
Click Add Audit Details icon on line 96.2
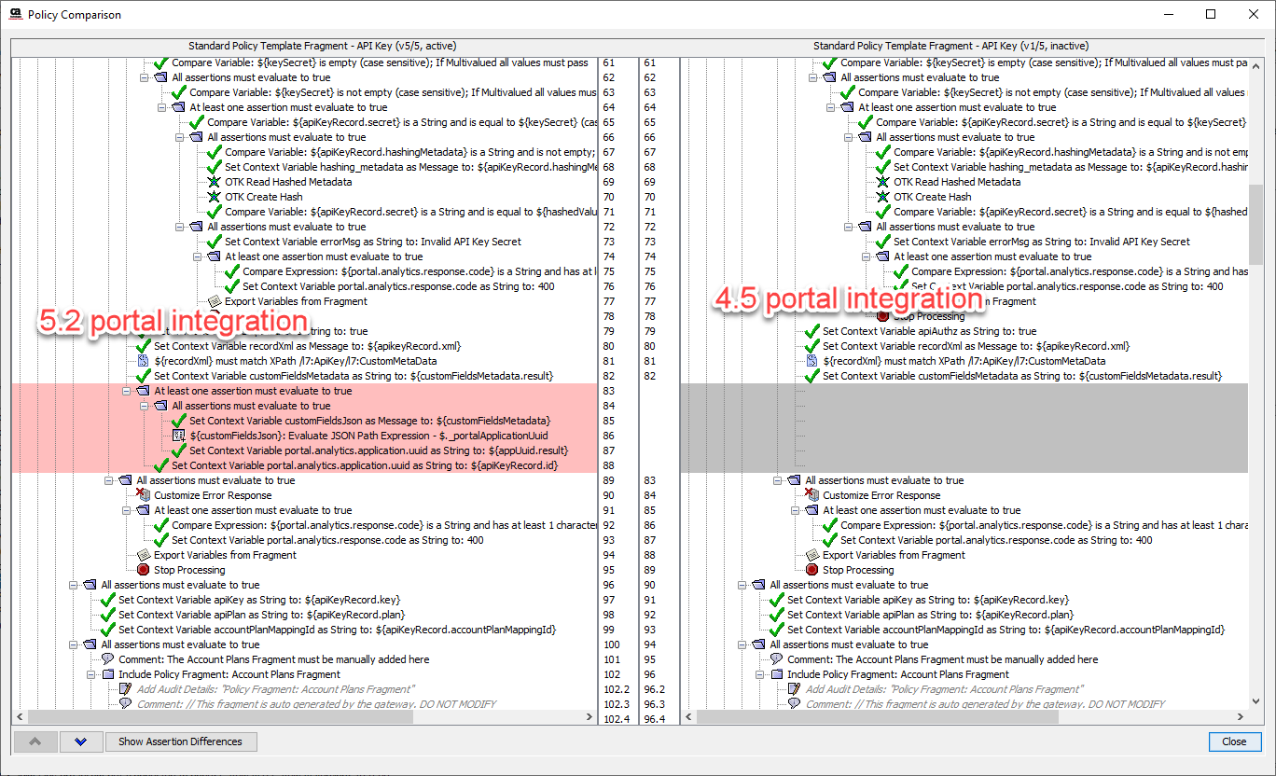coord(794,689)
